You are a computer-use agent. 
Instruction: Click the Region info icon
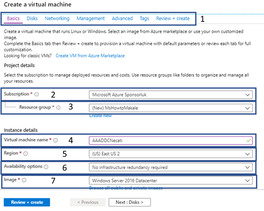[26, 154]
